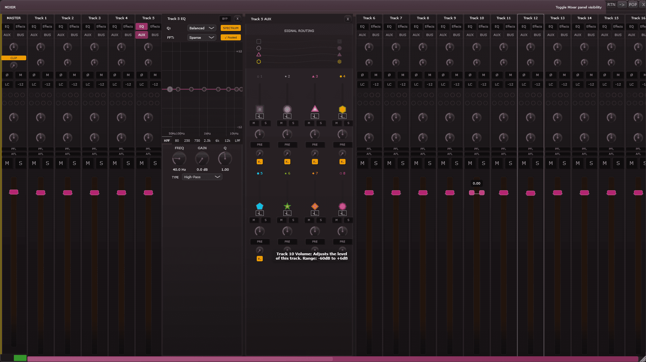646x362 pixels.
Task: Click the blue pentagon aux send 5 handle
Action: (259, 206)
